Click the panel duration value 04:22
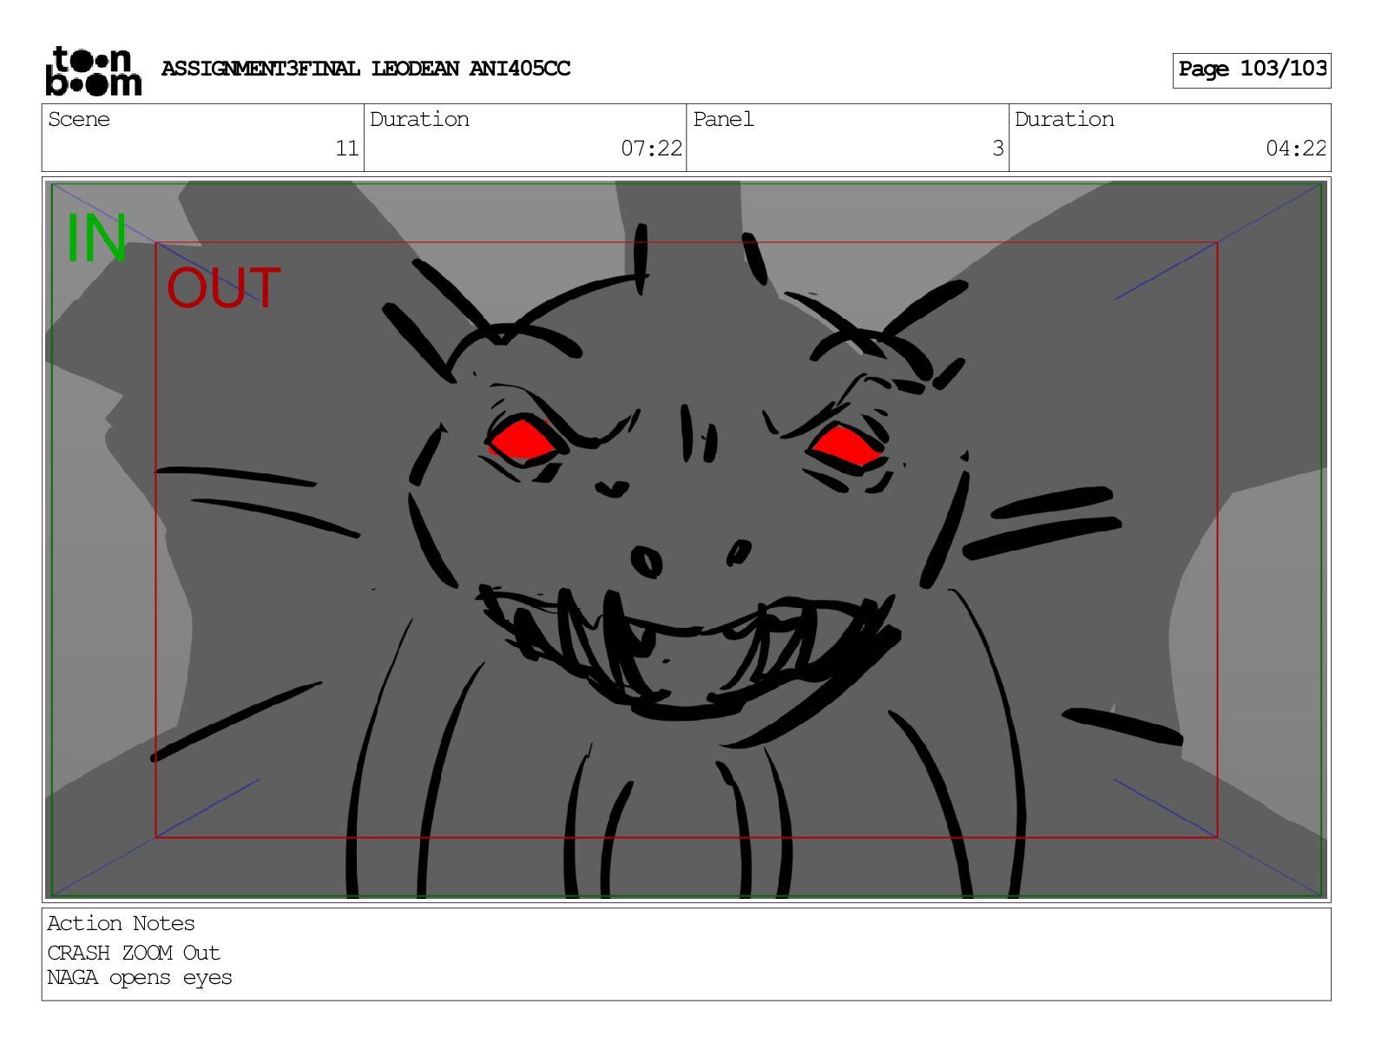1375x1063 pixels. coord(1296,149)
